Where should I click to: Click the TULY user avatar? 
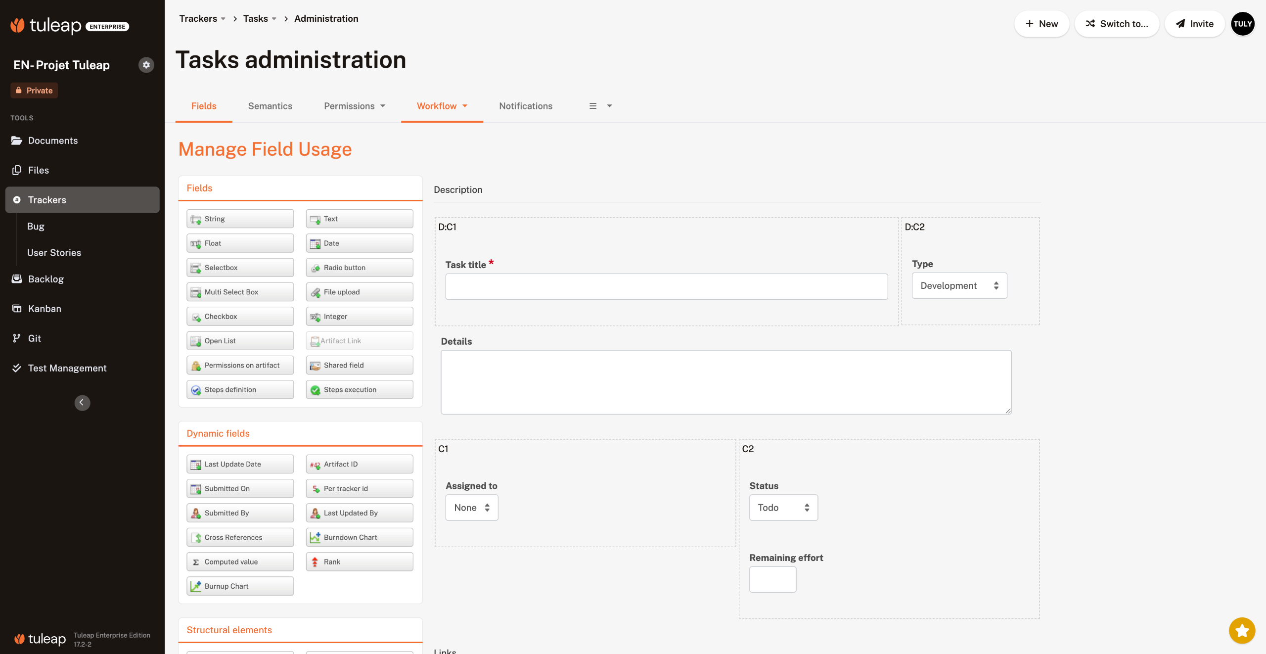(1242, 24)
